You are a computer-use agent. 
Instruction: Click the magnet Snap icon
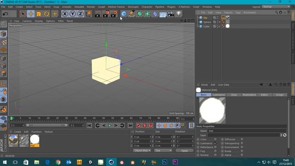(4, 109)
